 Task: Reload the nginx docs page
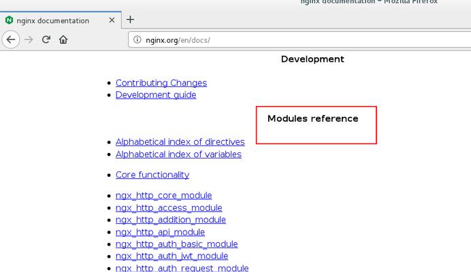46,39
